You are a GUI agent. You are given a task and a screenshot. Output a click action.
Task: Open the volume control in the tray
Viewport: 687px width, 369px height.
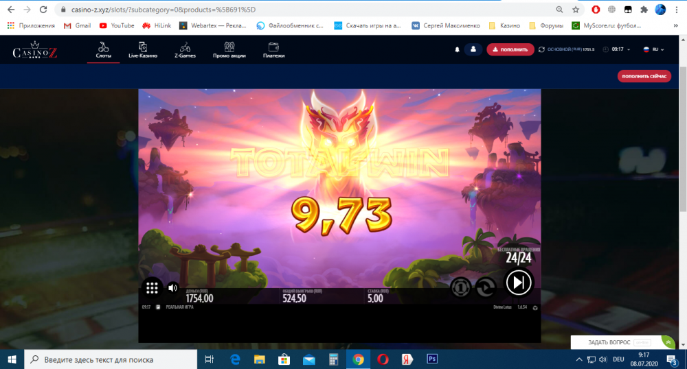[603, 359]
